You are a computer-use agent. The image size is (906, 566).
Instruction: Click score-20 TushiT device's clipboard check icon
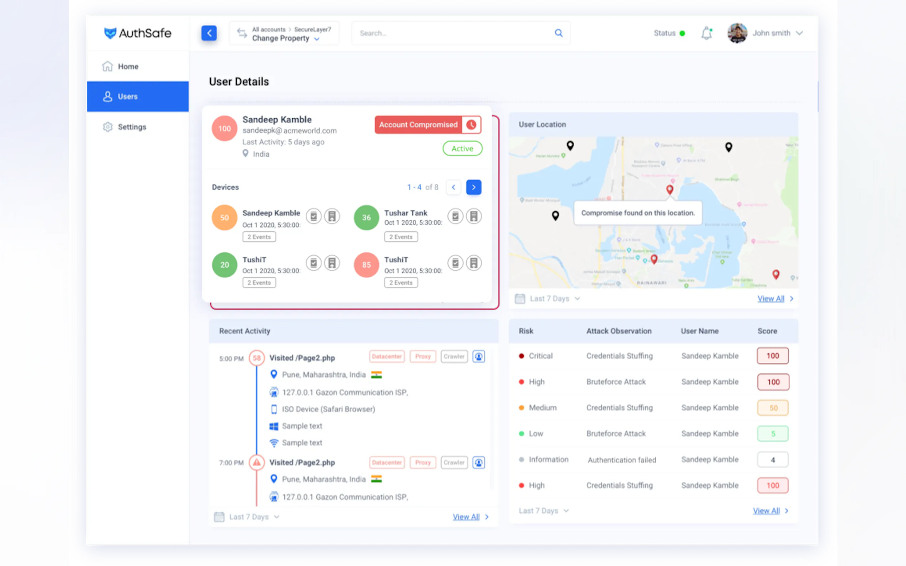click(314, 263)
